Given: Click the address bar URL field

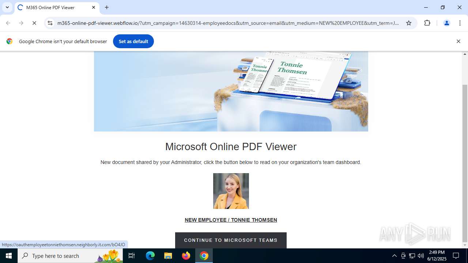Looking at the screenshot, I should tap(228, 23).
